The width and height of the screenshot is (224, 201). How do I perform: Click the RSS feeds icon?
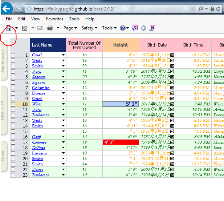point(25,28)
